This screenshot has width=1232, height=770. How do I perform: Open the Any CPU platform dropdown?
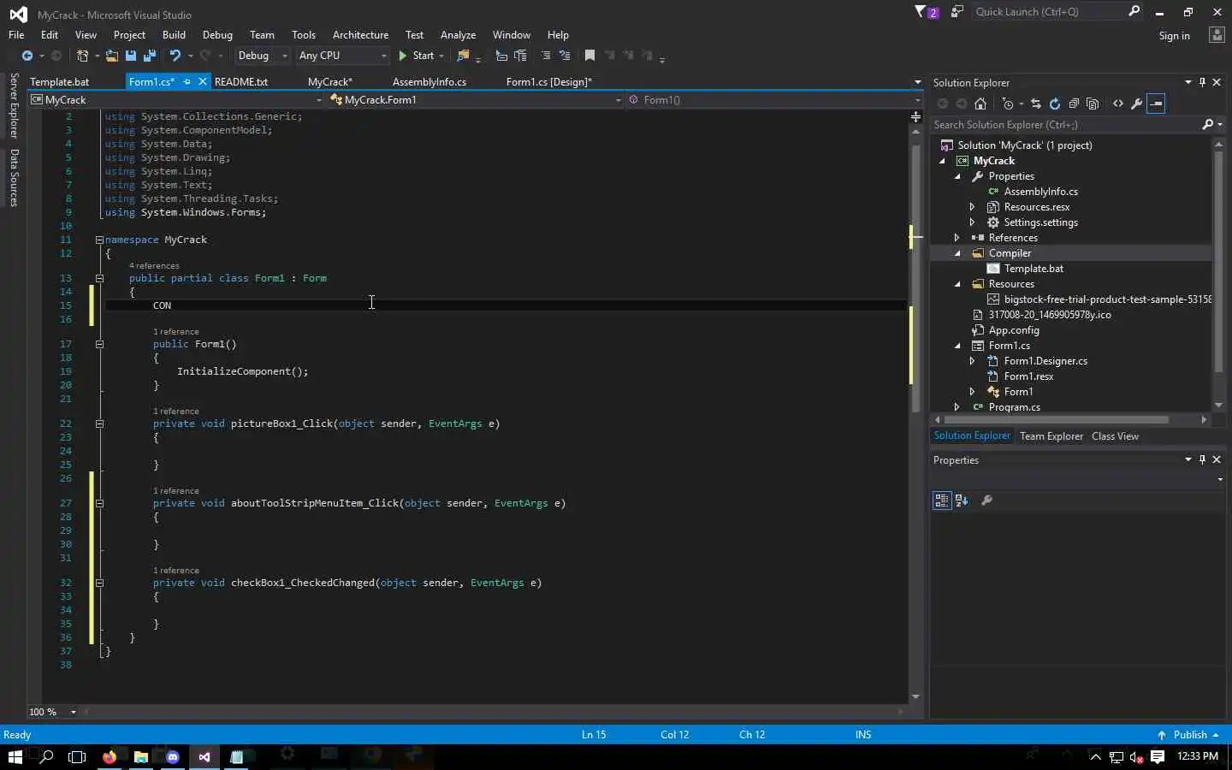[x=342, y=56]
